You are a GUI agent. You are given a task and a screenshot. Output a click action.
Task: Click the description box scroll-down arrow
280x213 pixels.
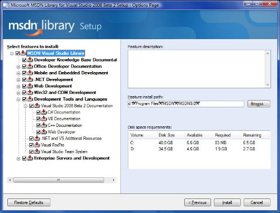[268, 84]
